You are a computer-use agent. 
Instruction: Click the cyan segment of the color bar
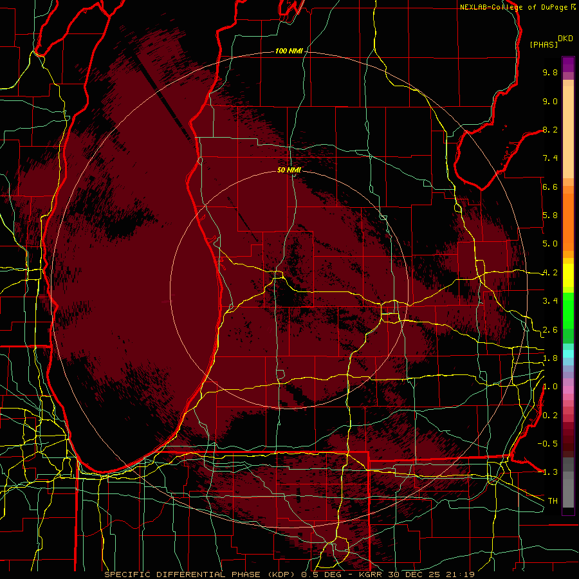point(568,353)
